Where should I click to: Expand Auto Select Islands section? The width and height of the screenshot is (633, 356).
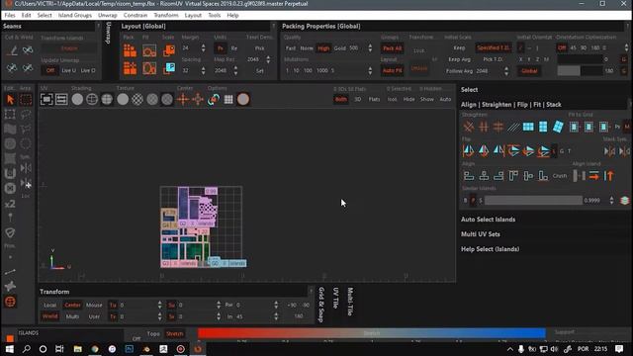coord(488,220)
